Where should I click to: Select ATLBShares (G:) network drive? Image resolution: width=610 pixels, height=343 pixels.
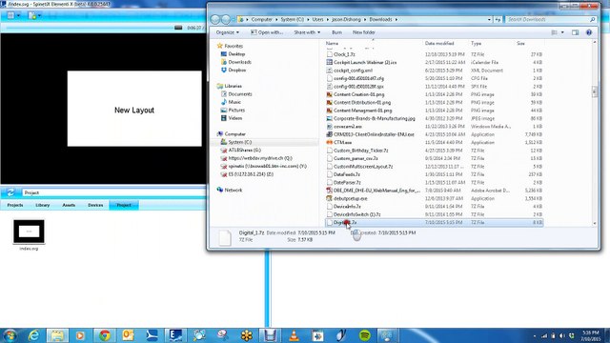click(244, 151)
